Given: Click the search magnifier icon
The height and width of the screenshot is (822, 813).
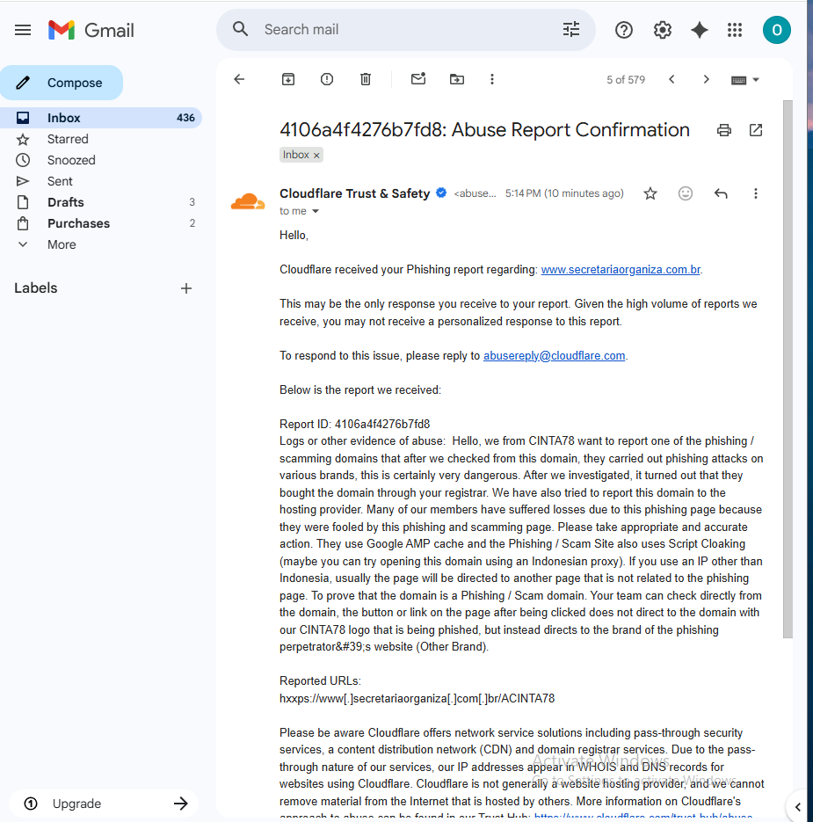Looking at the screenshot, I should 240,29.
